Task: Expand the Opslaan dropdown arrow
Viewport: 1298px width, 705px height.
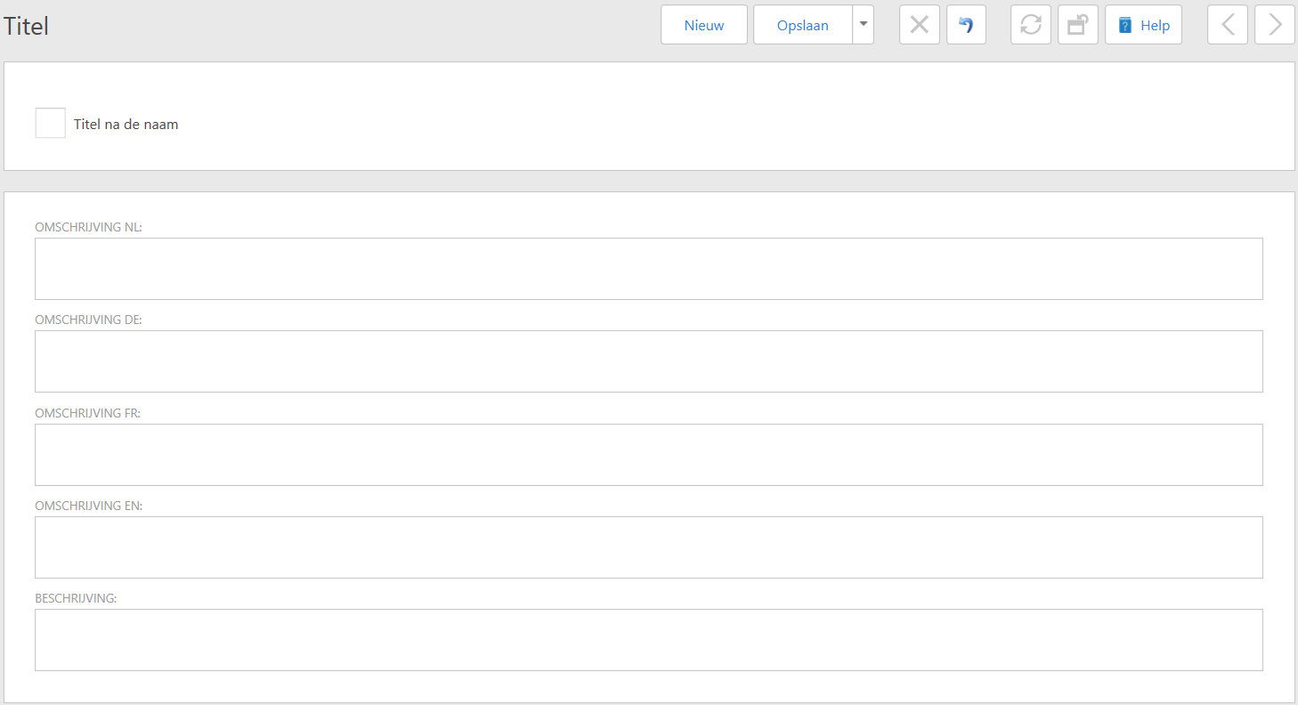Action: 863,25
